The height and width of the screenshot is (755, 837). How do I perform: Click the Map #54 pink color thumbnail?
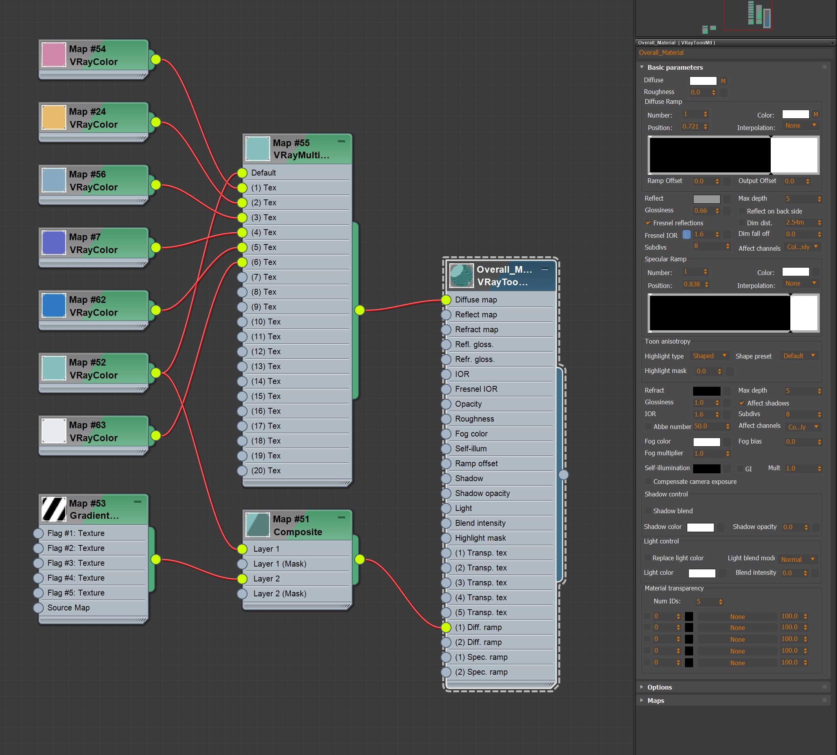click(54, 55)
